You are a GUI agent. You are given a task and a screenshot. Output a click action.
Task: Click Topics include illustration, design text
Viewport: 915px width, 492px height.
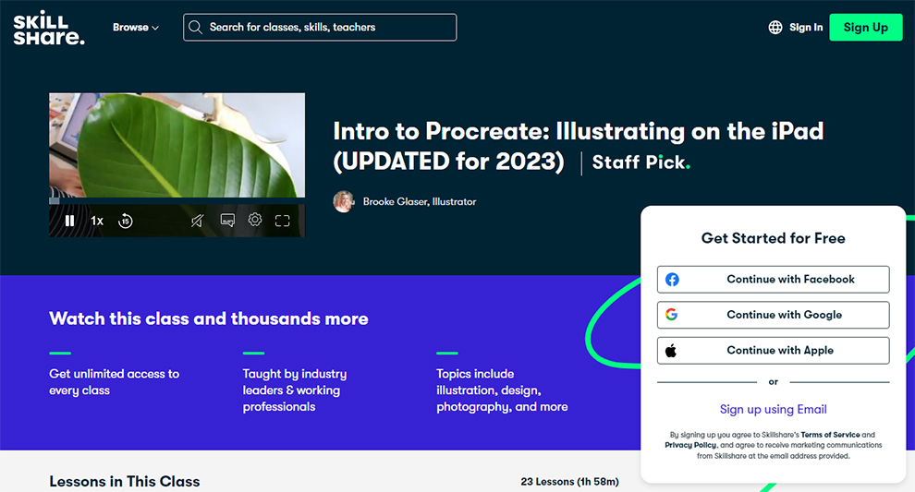(x=502, y=390)
